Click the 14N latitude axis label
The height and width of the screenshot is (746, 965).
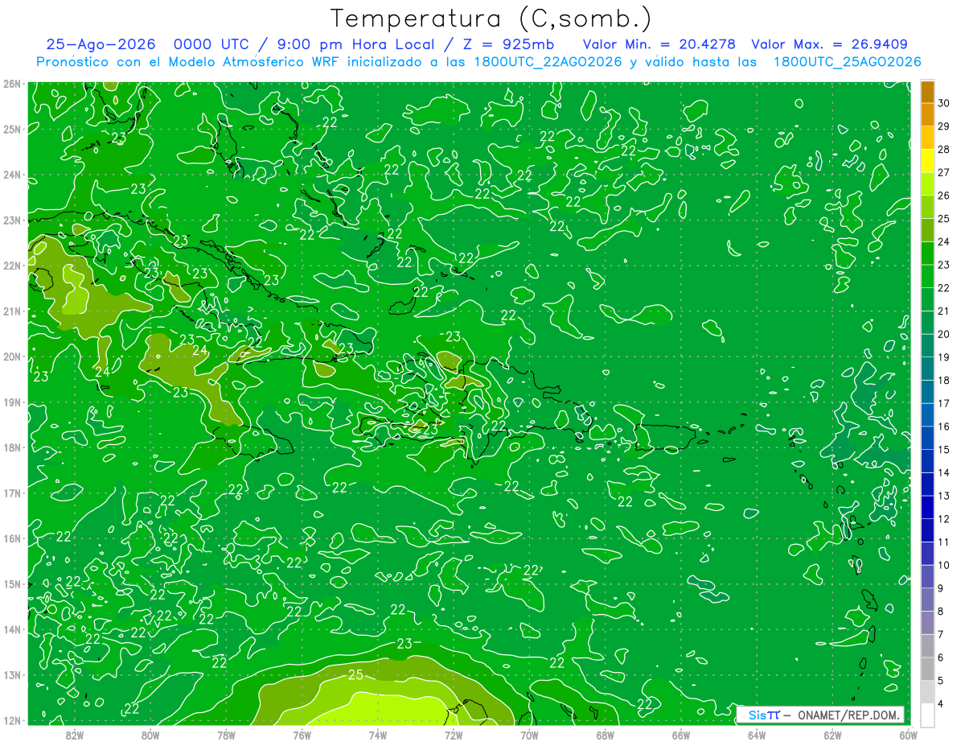(11, 629)
